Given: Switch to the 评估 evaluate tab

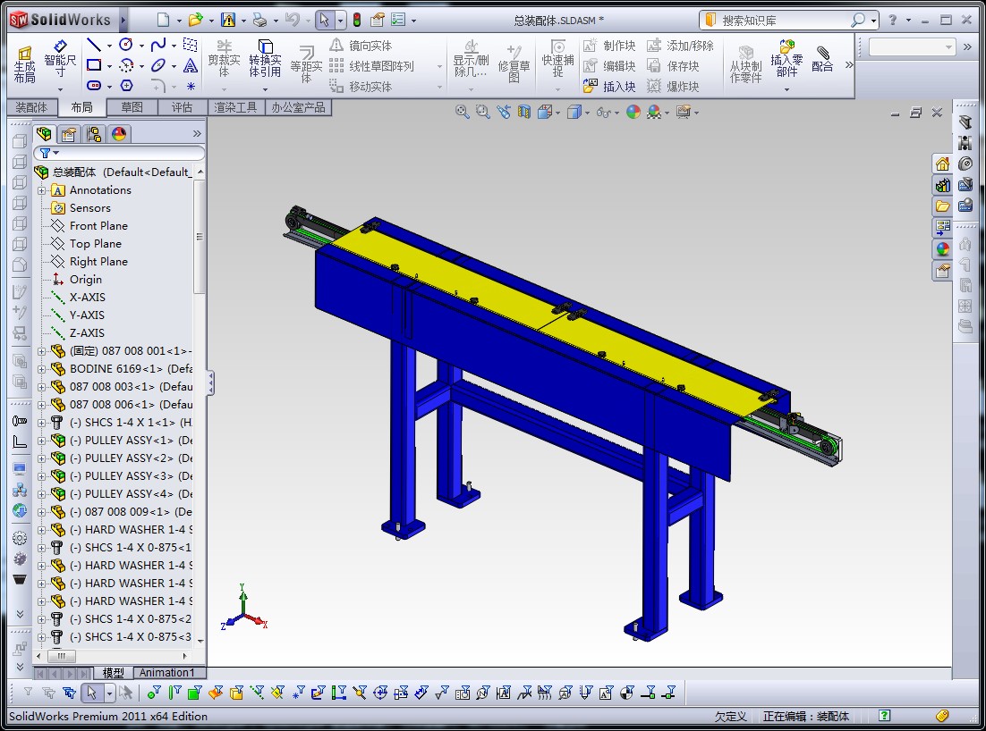Looking at the screenshot, I should pyautogui.click(x=182, y=107).
